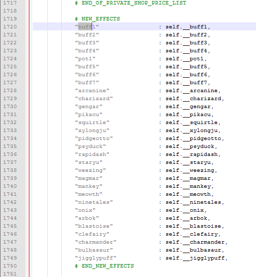Click line number 1735 in the margin
Screen dimensions: 256x277
[10, 146]
